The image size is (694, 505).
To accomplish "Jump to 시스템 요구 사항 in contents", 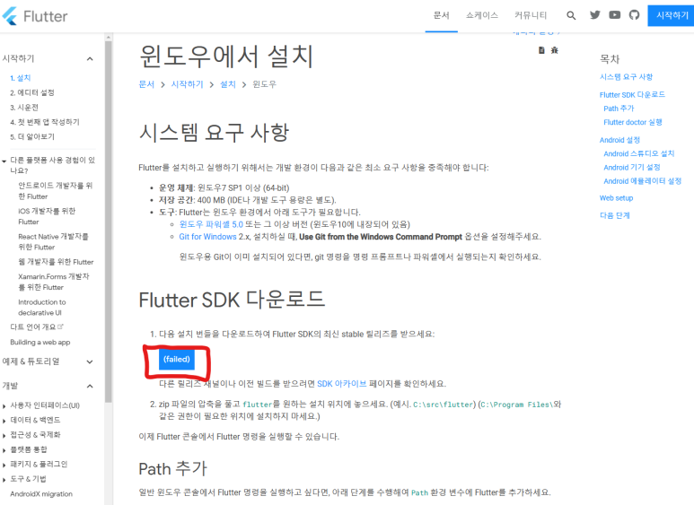I will pyautogui.click(x=626, y=77).
